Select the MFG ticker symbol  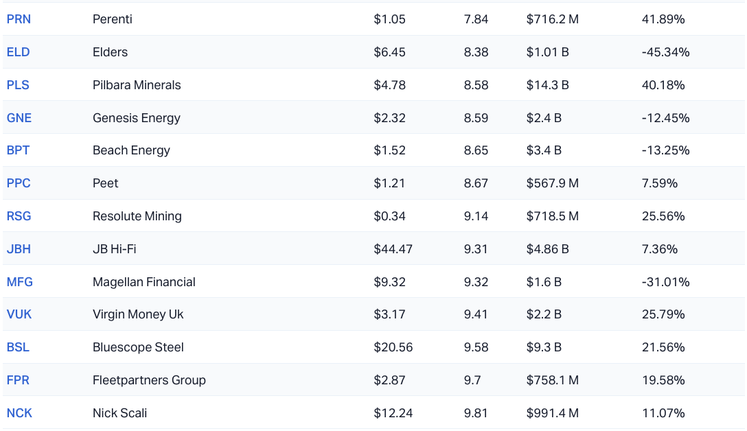tap(19, 282)
